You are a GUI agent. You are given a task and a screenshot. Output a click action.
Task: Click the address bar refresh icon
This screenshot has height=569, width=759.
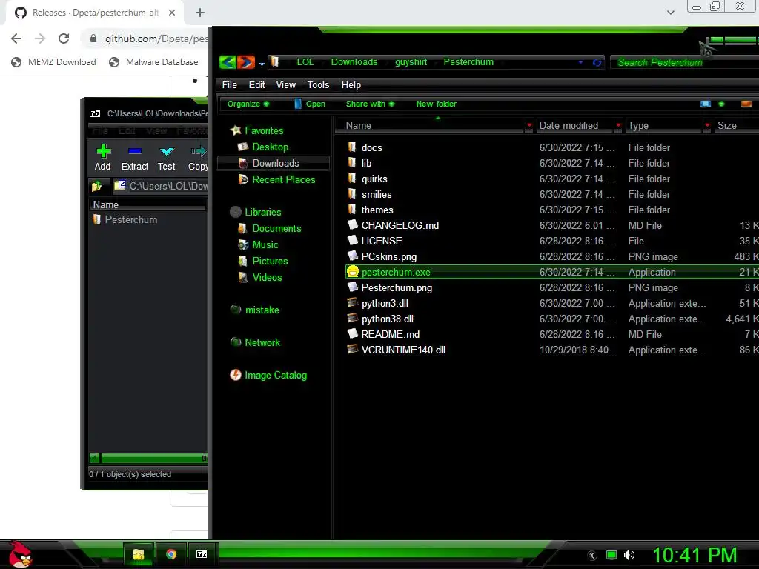coord(597,62)
